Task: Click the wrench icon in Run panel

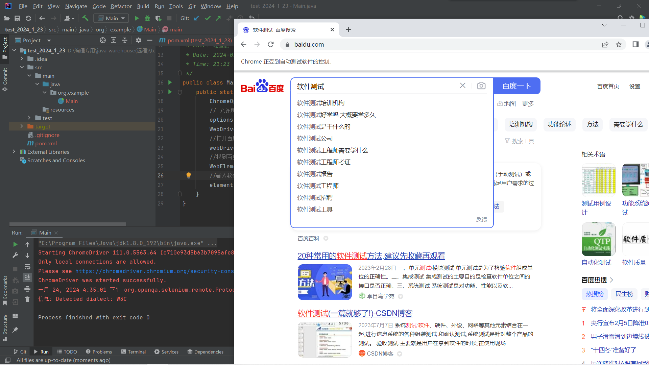Action: tap(15, 255)
